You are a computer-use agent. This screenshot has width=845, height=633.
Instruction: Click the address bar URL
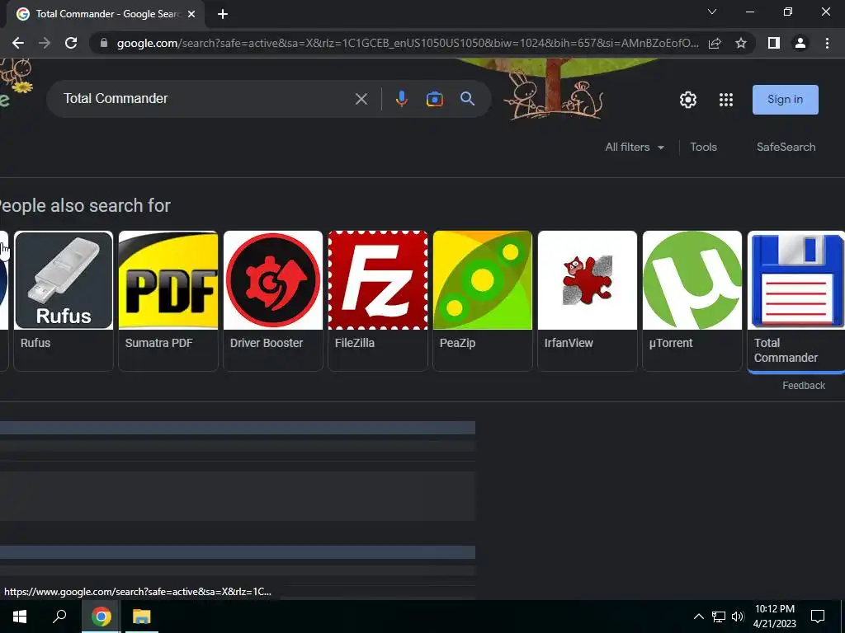408,43
